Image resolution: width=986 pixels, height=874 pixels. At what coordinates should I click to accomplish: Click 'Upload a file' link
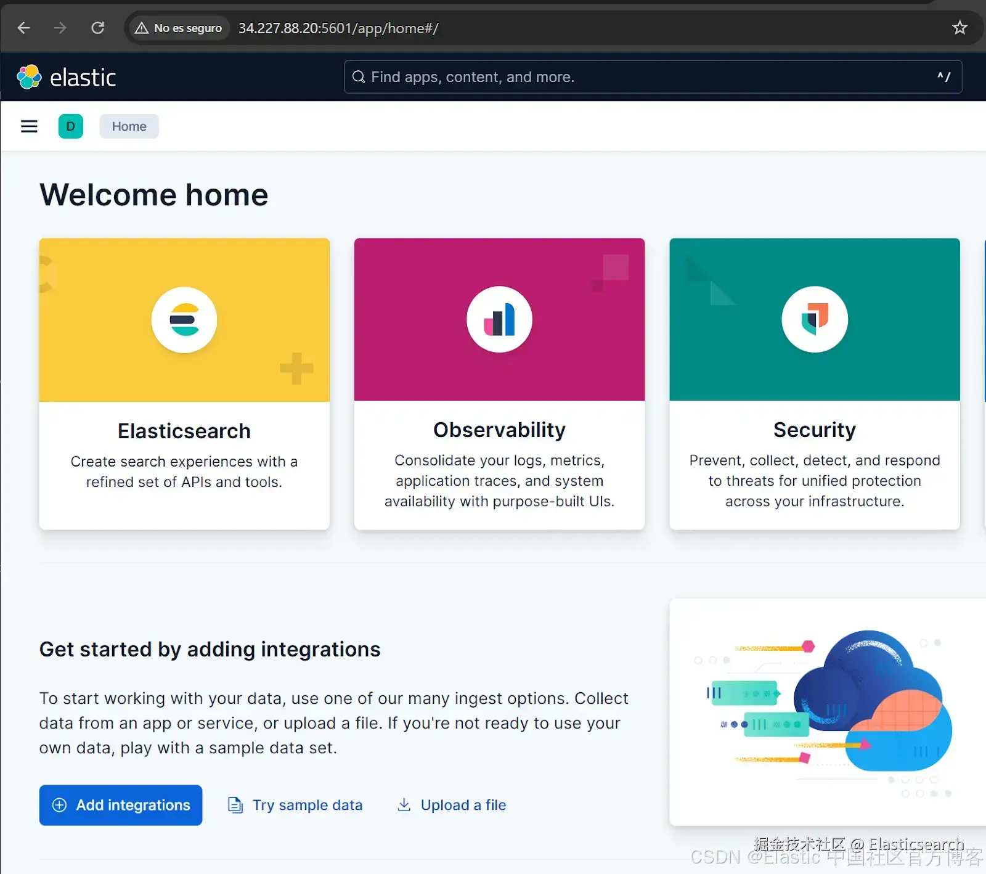pyautogui.click(x=452, y=805)
